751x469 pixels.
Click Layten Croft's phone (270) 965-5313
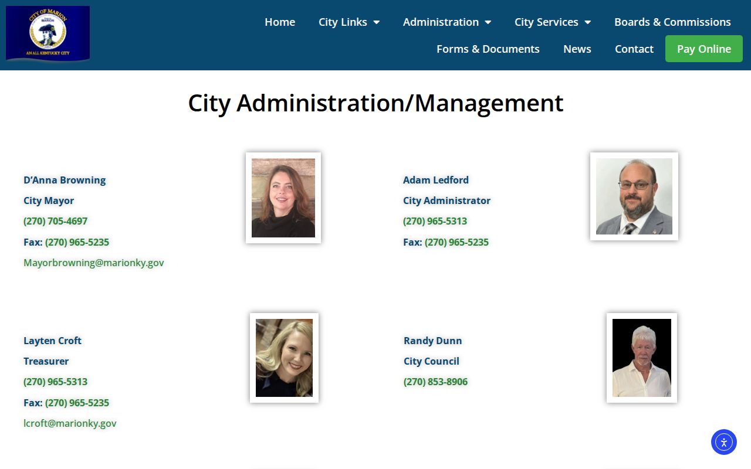[56, 382]
